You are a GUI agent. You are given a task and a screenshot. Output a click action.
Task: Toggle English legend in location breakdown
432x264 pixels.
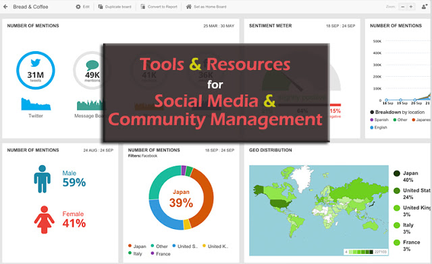(379, 127)
